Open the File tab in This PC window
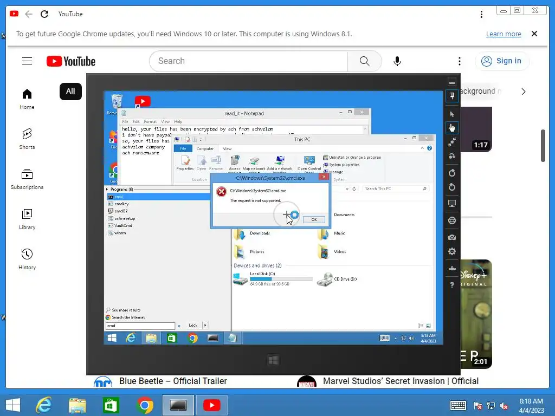Viewport: 555px width, 416px height. (x=183, y=148)
